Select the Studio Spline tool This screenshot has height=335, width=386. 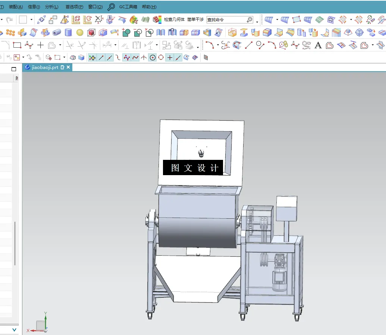(x=294, y=45)
